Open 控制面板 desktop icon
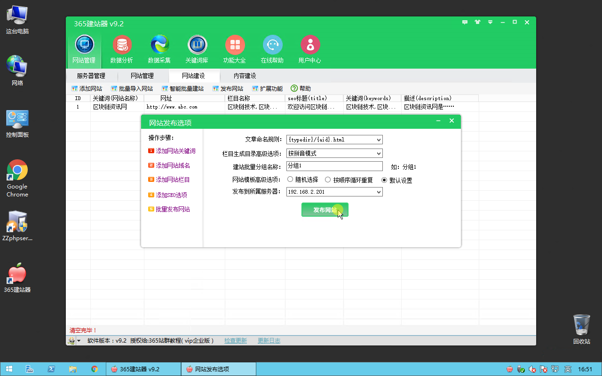The height and width of the screenshot is (376, 602). (x=17, y=123)
